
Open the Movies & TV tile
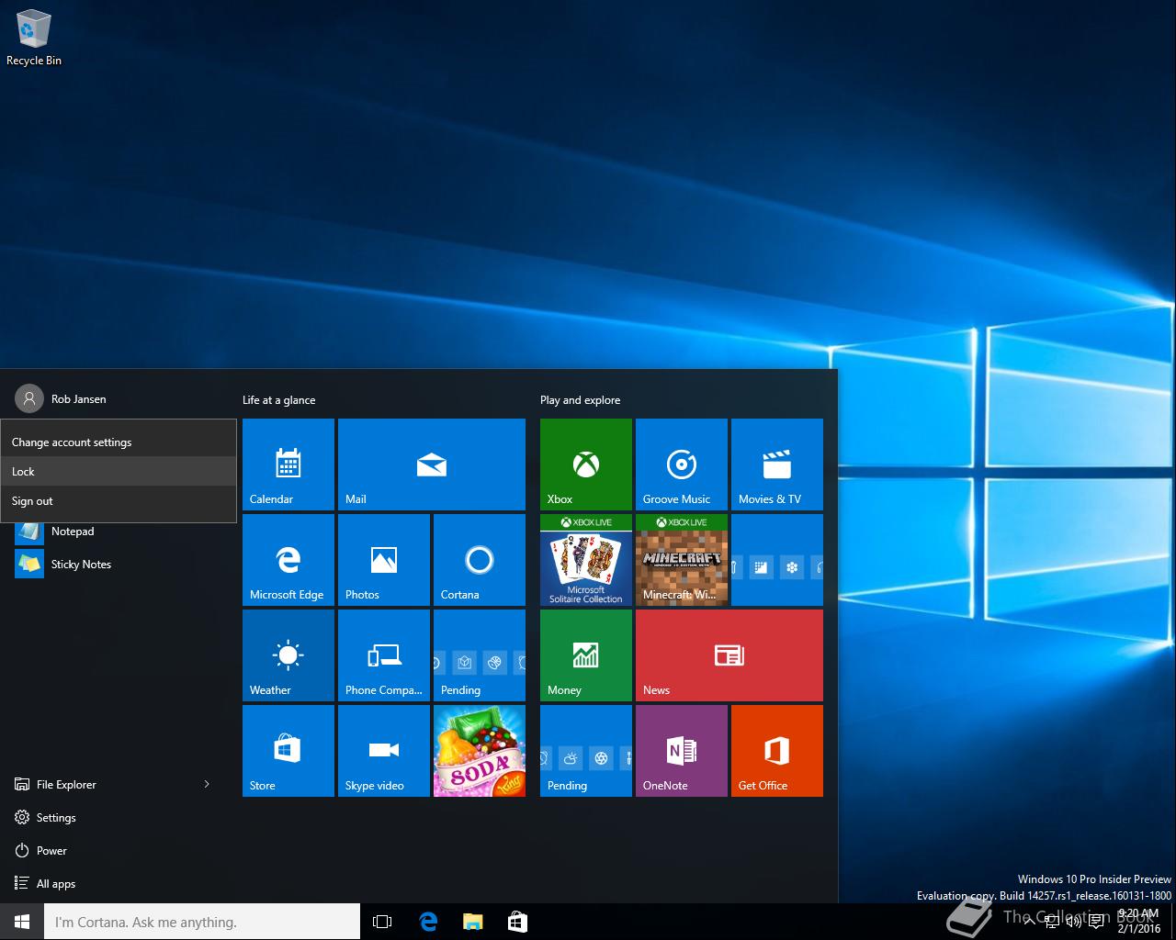pos(777,464)
